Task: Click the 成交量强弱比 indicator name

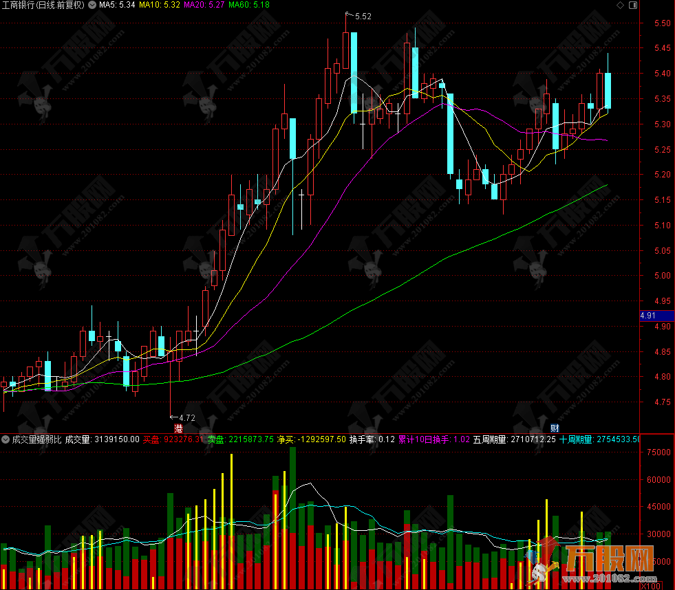Action: pos(36,439)
